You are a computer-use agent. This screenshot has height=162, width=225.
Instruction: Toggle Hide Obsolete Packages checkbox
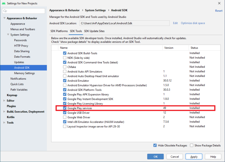pyautogui.click(x=155, y=145)
